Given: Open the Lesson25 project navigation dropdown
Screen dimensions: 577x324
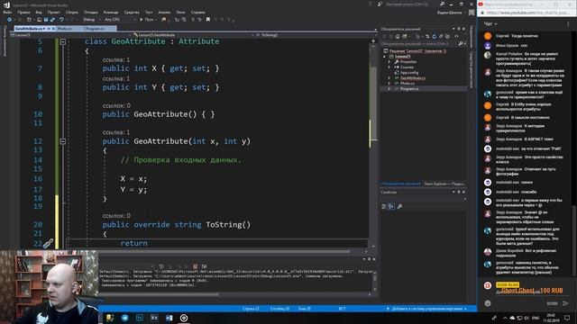Looking at the screenshot, I should click(70, 35).
